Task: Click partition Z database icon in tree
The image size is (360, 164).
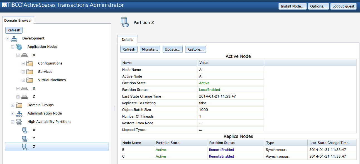Action: point(25,147)
